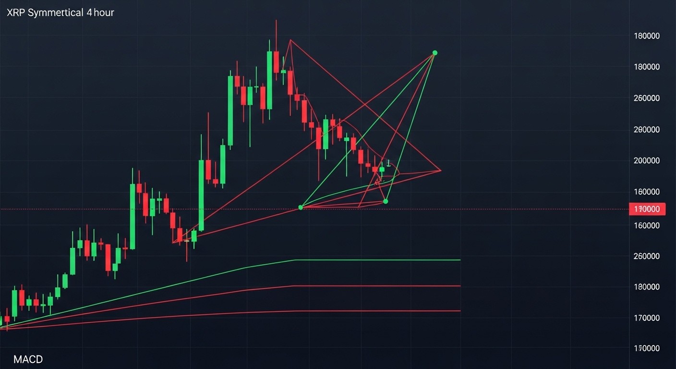
Task: Select the horizontal dotted red price line
Action: pyautogui.click(x=314, y=209)
